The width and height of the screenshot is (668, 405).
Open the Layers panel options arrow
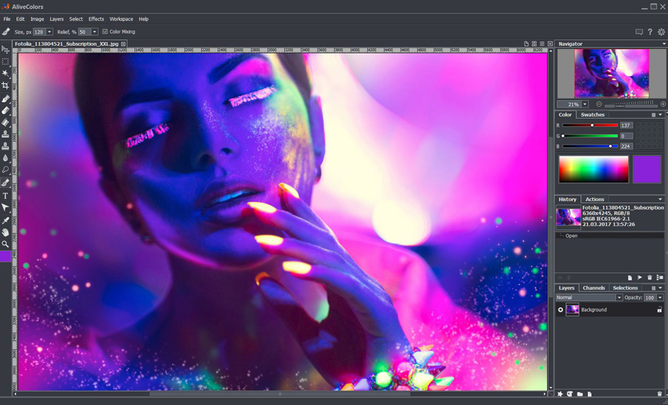(x=661, y=289)
